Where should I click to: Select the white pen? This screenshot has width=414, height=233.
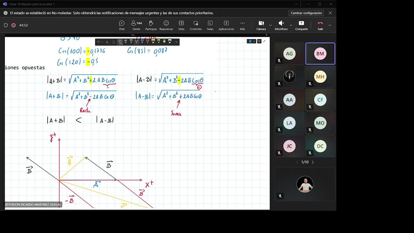126,42
